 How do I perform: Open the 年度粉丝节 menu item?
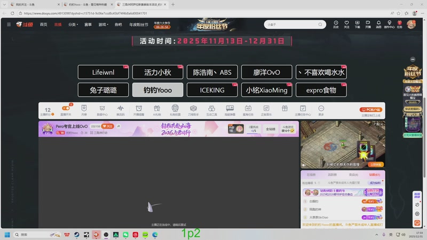tap(139, 25)
